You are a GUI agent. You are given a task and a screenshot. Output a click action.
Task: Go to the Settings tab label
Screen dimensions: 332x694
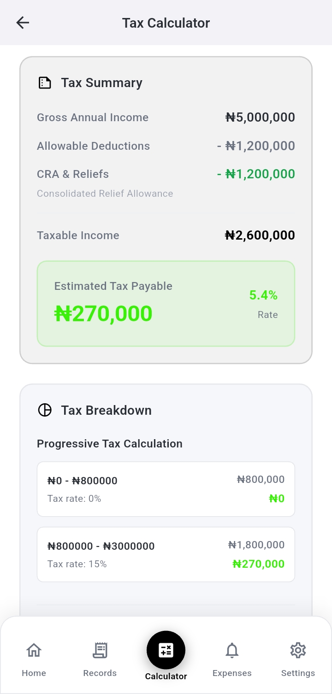[x=298, y=673]
